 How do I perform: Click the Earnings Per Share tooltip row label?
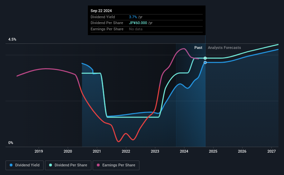(x=107, y=29)
